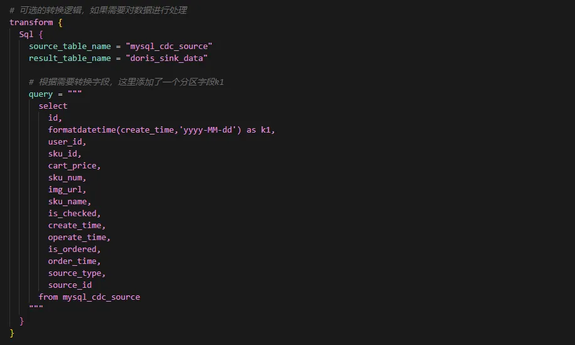Viewport: 575px width, 345px height.
Task: Click the first comment line at top
Action: [x=98, y=11]
